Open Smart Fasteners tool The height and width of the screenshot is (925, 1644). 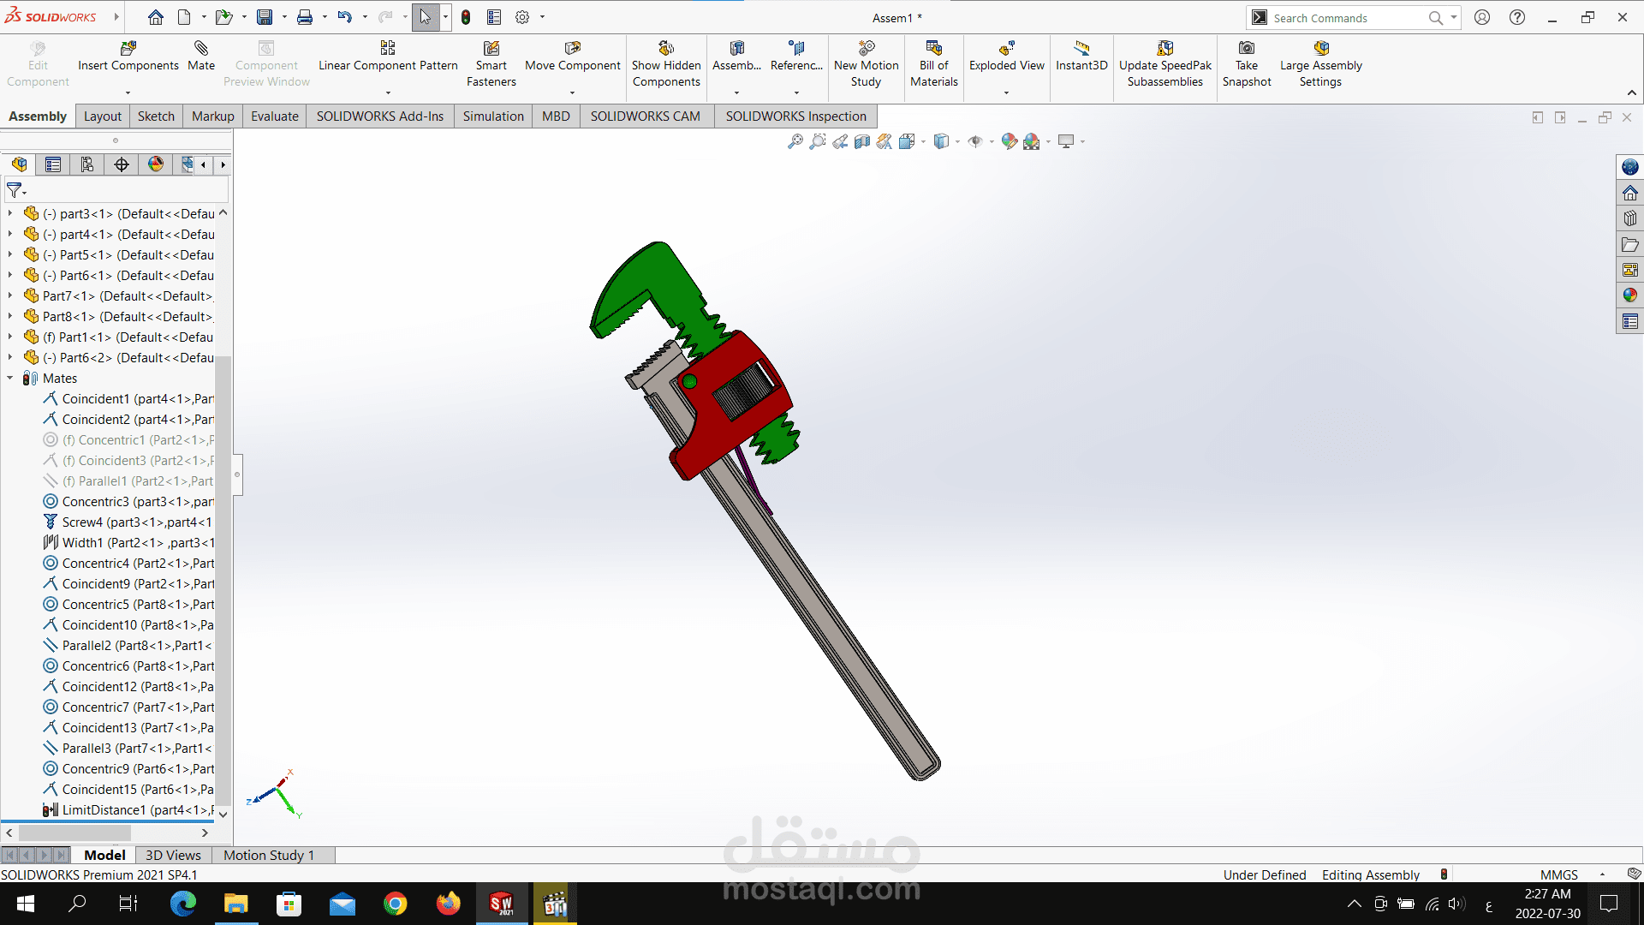491,64
